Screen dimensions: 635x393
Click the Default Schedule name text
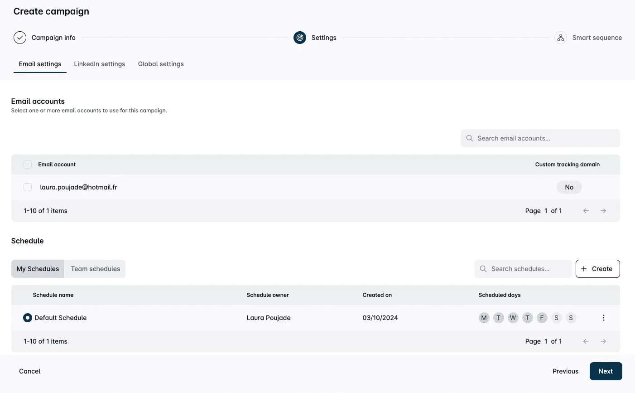pos(61,318)
